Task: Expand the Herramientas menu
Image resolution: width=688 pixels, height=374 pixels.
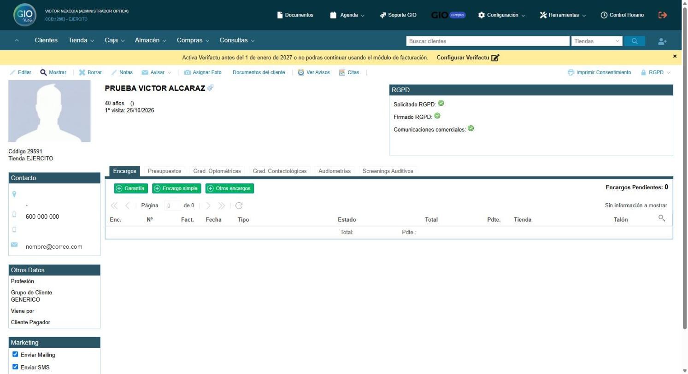Action: tap(563, 15)
